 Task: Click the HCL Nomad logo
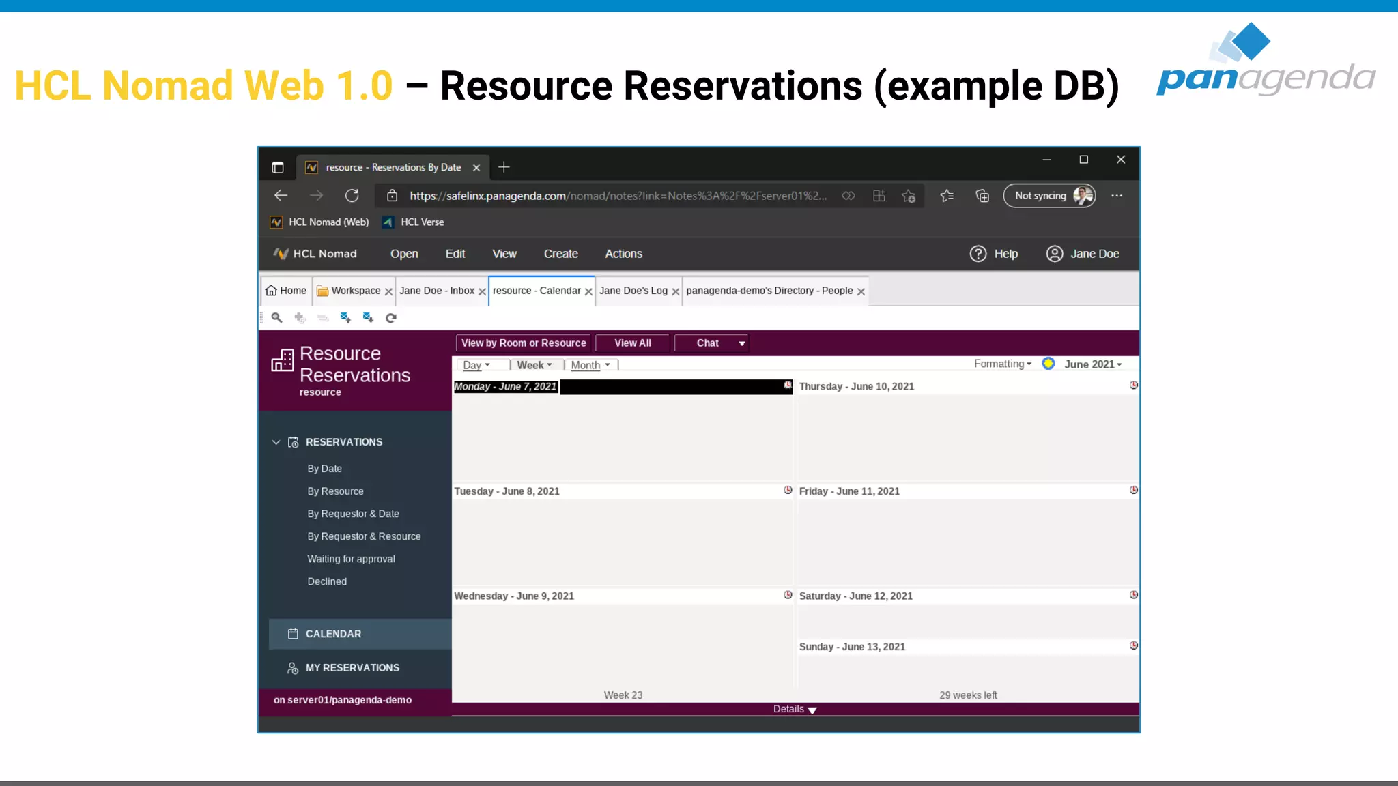coord(315,254)
